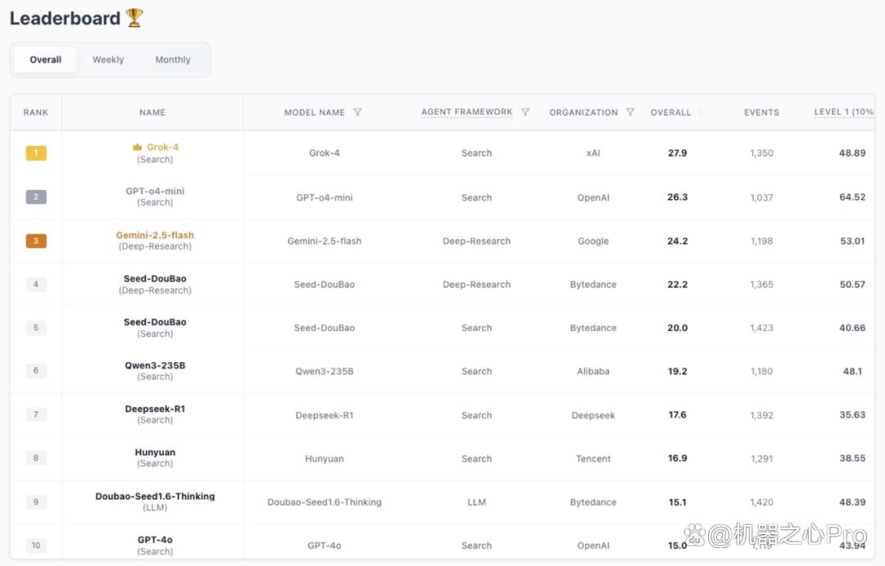Open the Doubao-Seed1.6-Thinking entry name
885x566 pixels.
click(155, 496)
